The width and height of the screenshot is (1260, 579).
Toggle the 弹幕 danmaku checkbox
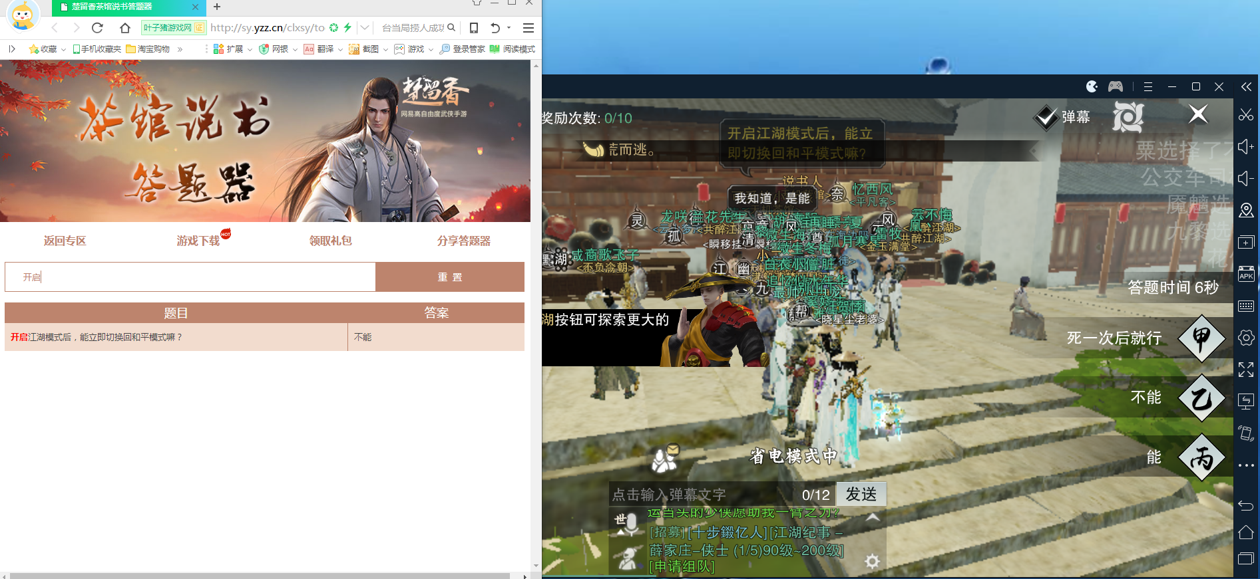(x=1046, y=118)
